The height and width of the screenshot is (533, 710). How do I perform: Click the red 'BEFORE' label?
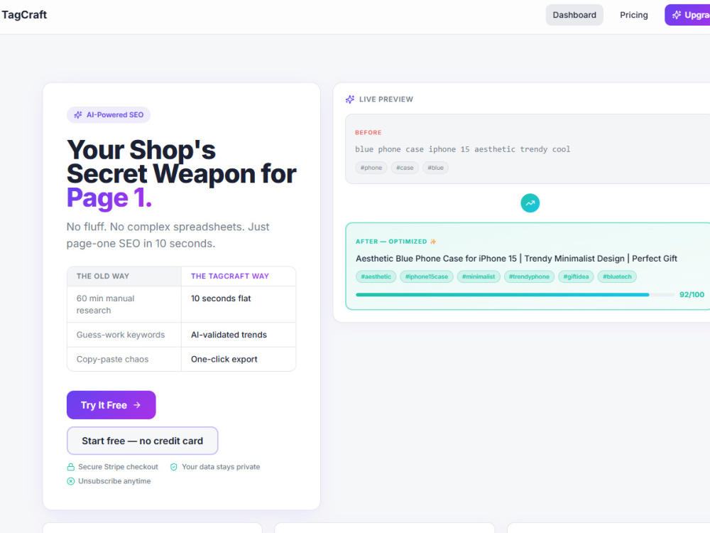point(368,132)
